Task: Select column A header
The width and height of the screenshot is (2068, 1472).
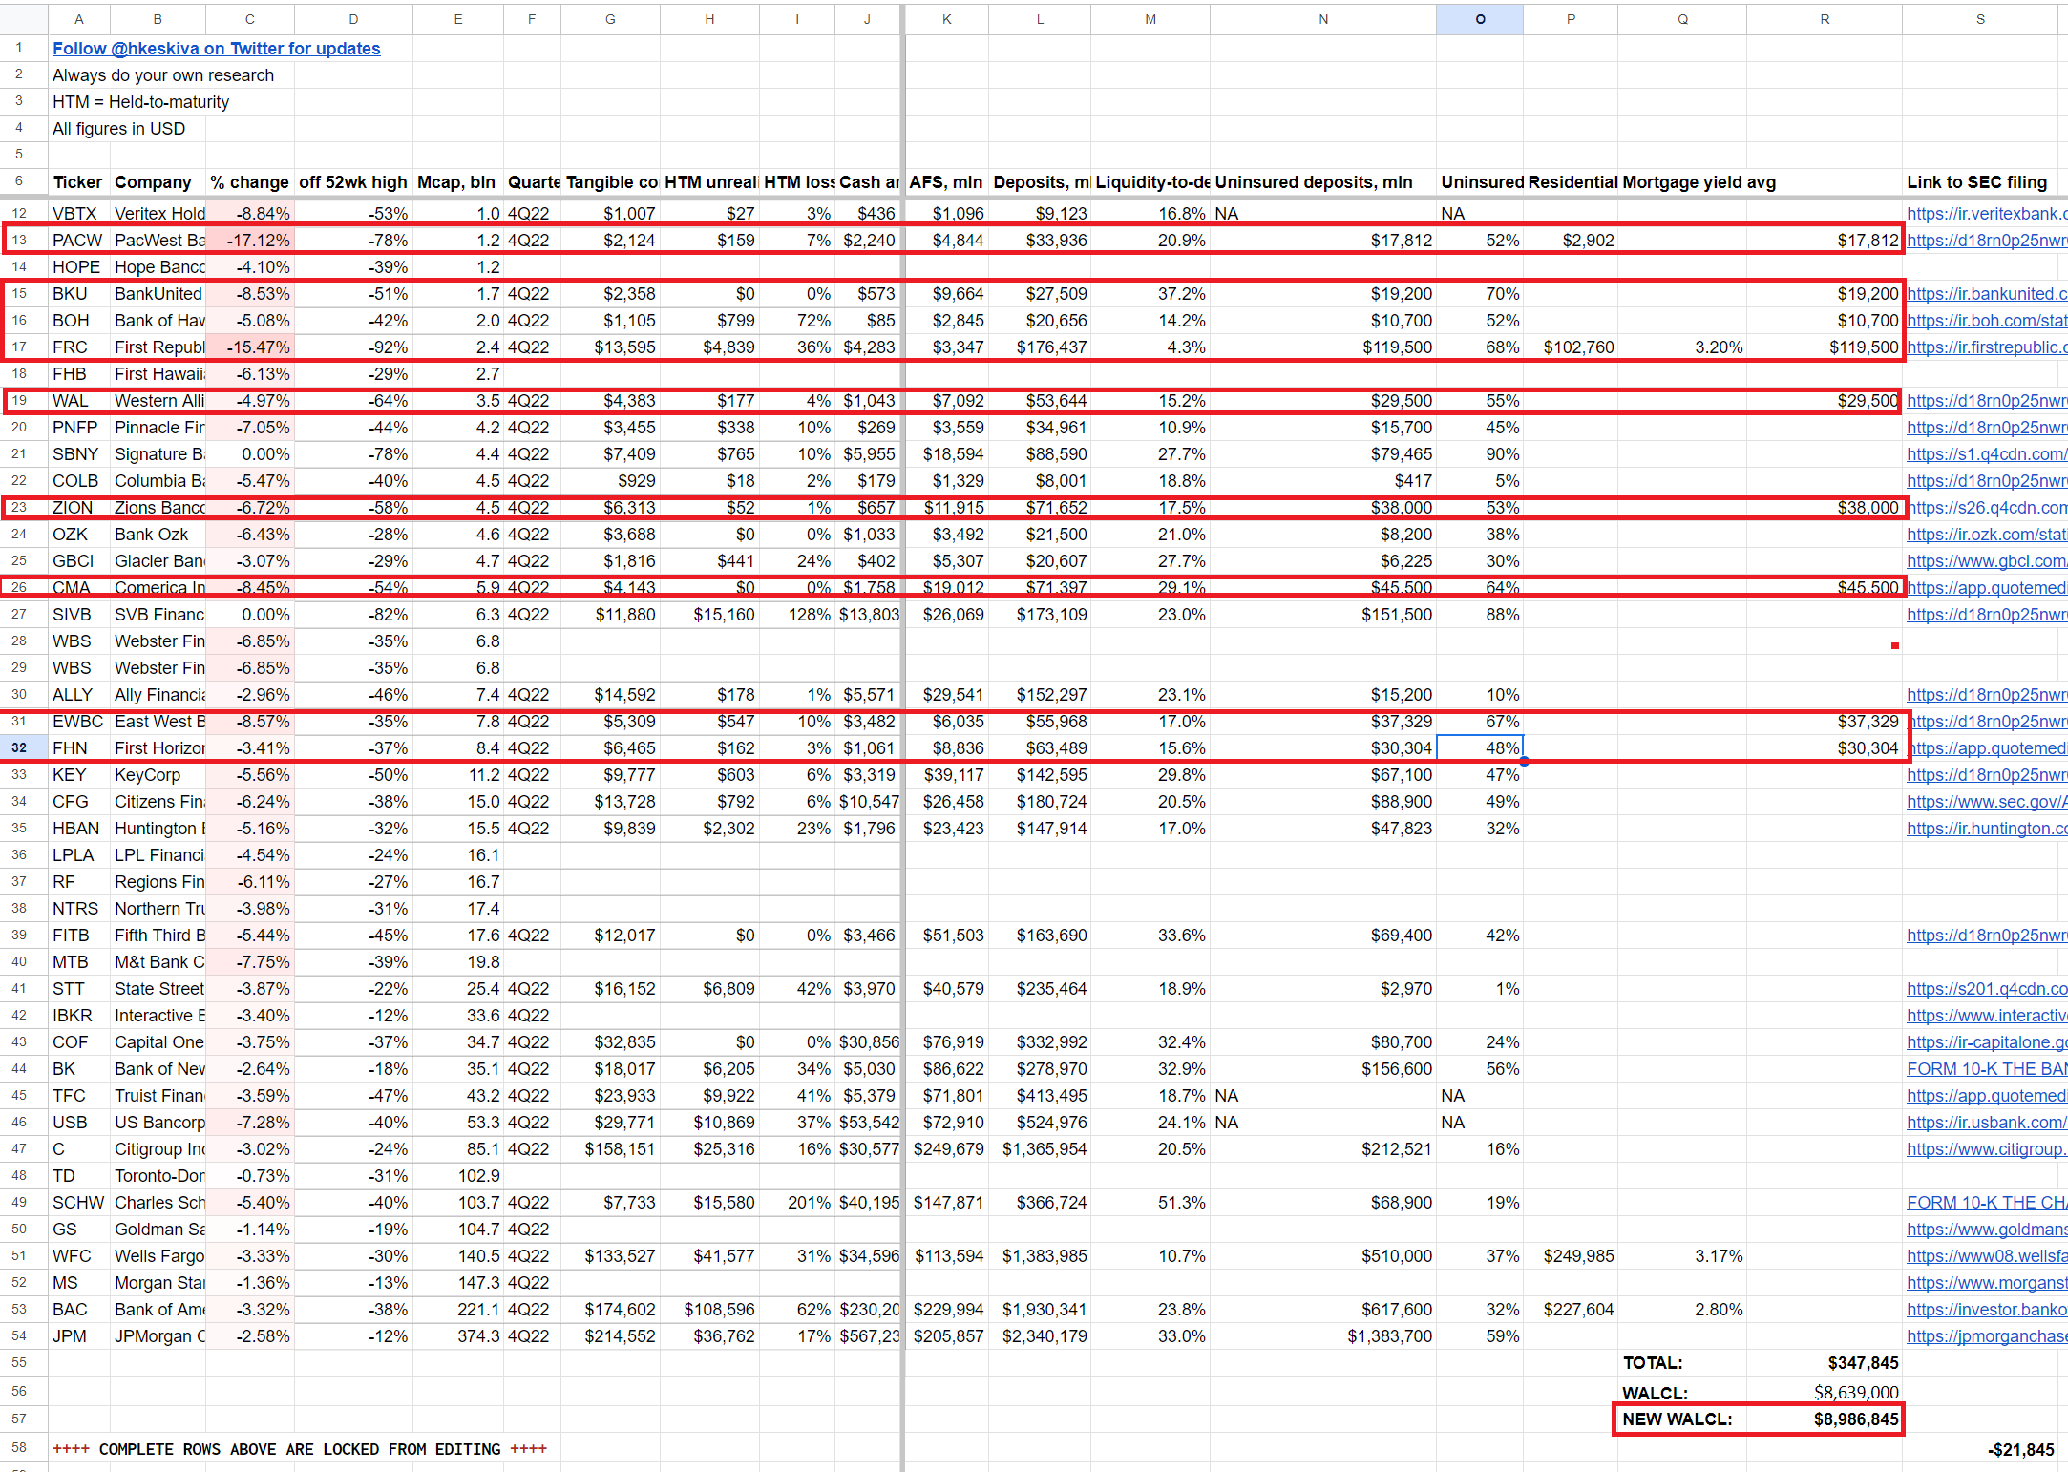Action: pyautogui.click(x=78, y=19)
